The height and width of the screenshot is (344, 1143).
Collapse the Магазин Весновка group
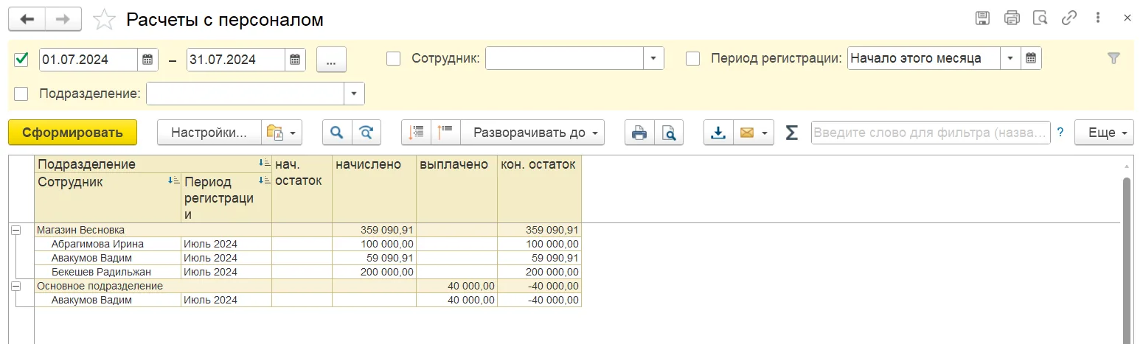(15, 230)
